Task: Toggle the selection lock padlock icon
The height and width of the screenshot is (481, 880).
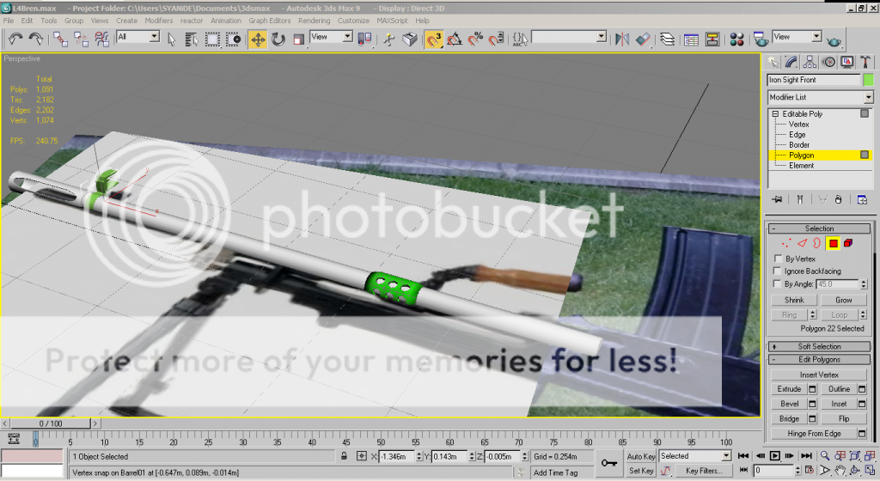Action: click(x=345, y=456)
